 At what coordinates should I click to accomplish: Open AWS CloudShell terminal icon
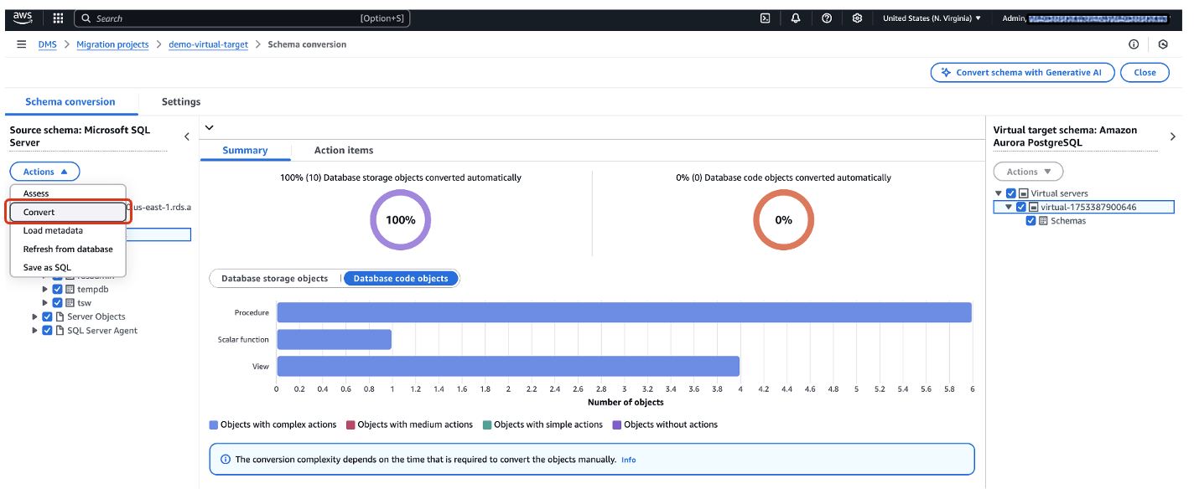(x=765, y=18)
